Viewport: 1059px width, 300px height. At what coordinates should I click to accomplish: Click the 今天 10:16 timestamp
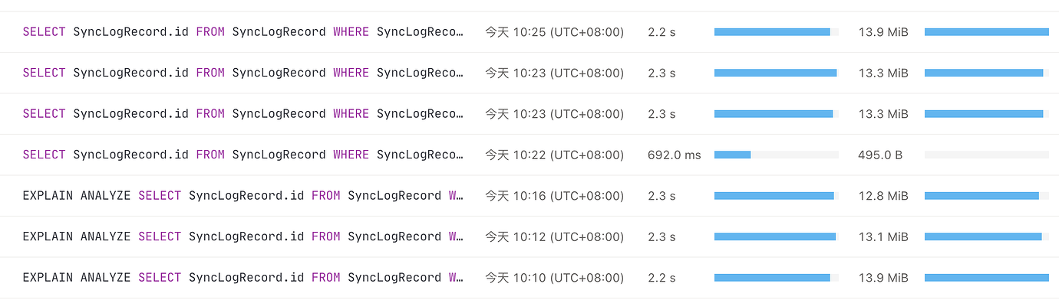pyautogui.click(x=554, y=196)
